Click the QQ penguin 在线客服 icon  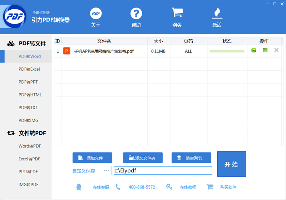point(79,187)
